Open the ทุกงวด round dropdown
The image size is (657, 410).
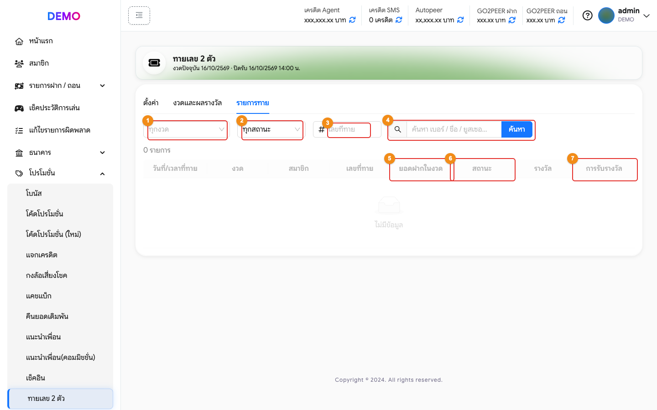[x=186, y=129]
